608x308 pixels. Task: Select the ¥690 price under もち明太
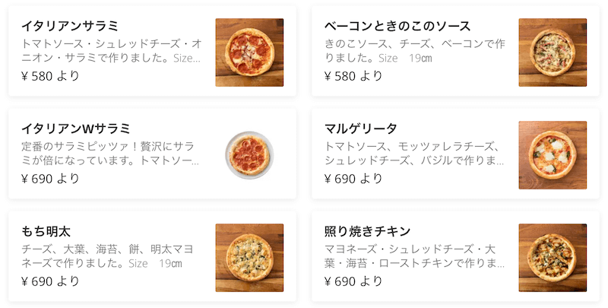click(50, 281)
